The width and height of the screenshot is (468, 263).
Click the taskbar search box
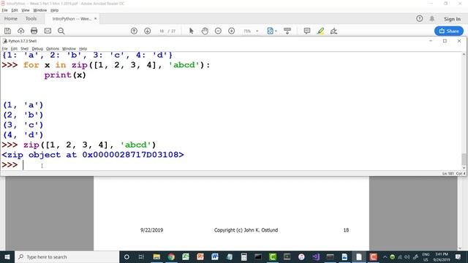coord(67,256)
